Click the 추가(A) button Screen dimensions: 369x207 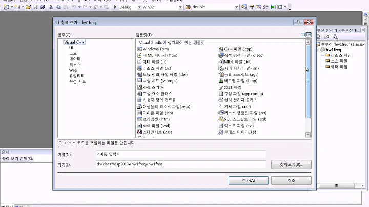point(249,181)
